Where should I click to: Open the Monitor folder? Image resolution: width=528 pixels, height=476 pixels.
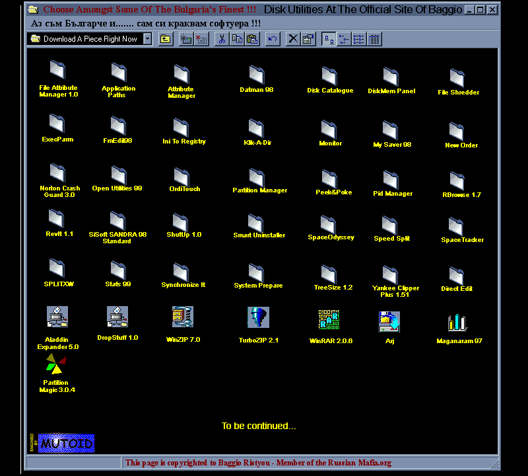click(x=329, y=130)
